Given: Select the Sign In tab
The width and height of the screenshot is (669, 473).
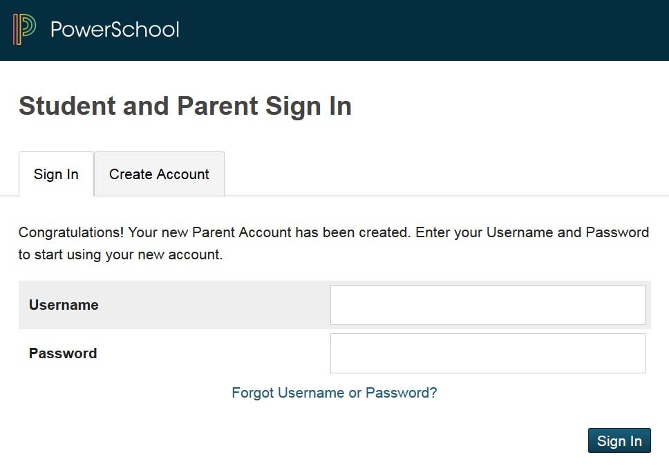Looking at the screenshot, I should (x=56, y=174).
